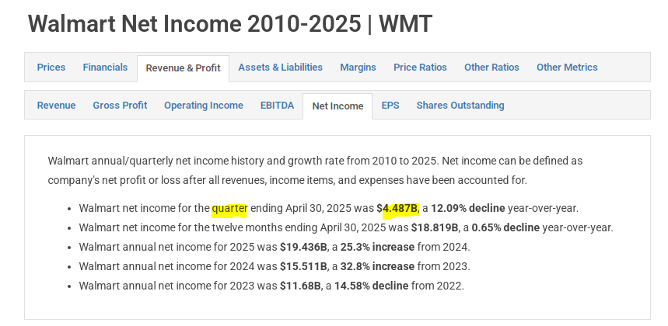Viewport: 668px width, 326px height.
Task: Select the Net Income sub-tab
Action: tap(337, 106)
